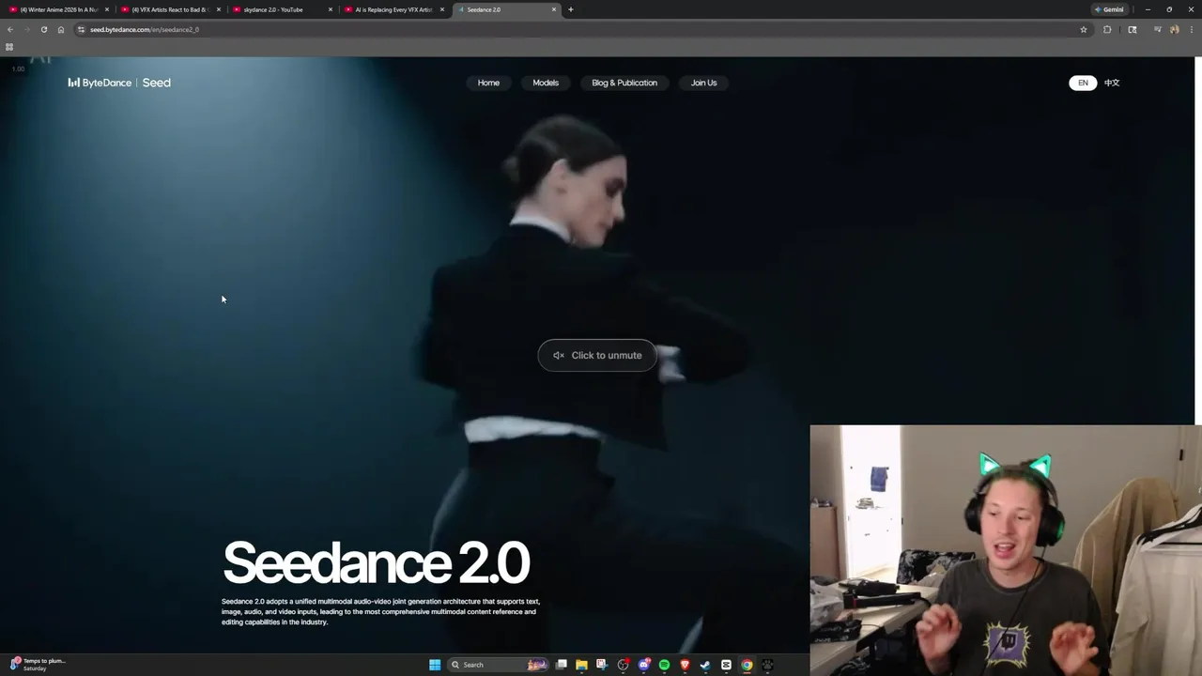Open Task View in taskbar

[x=562, y=665]
